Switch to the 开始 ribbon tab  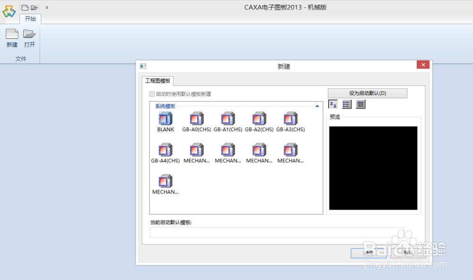30,19
